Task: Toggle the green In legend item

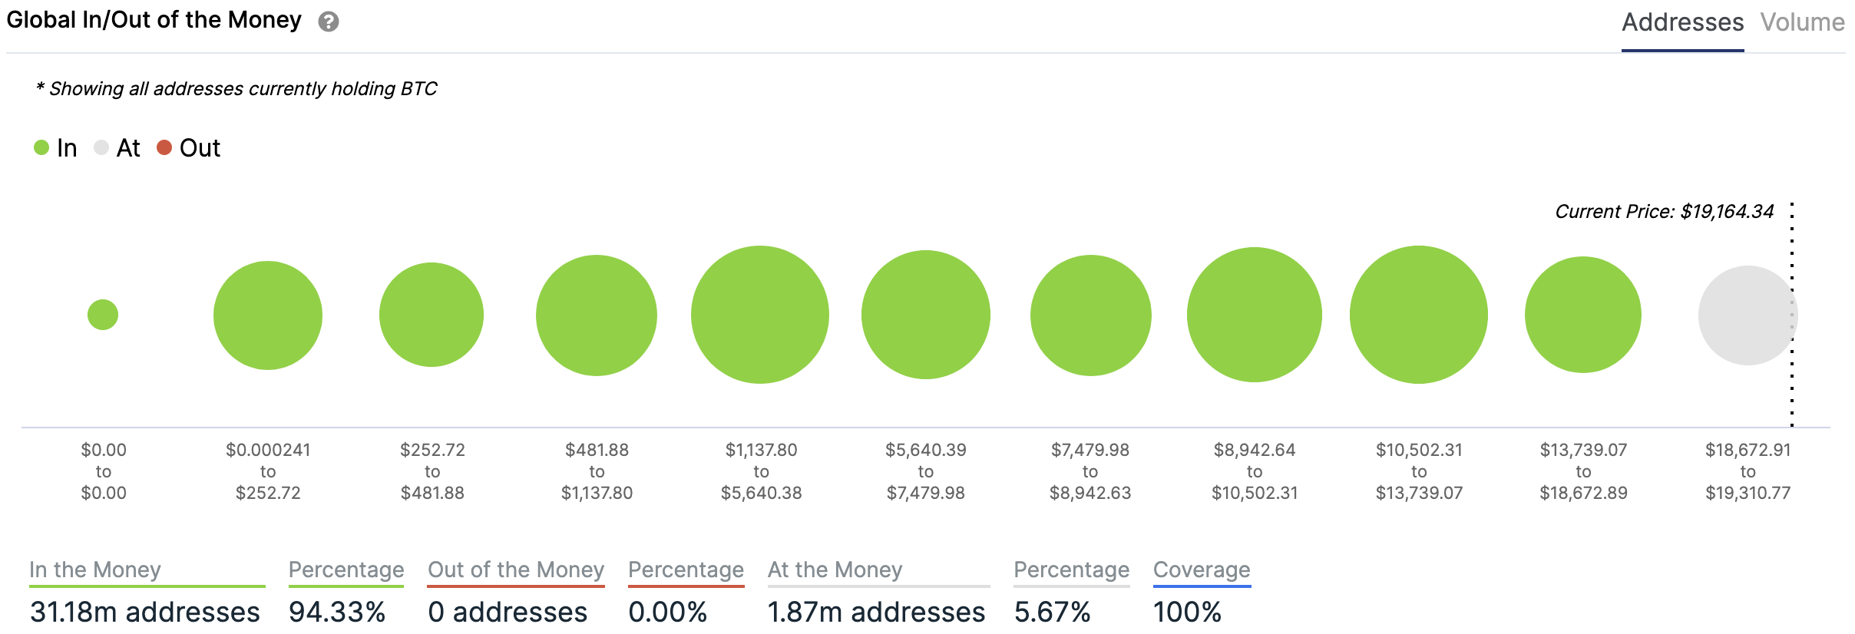Action: 56,147
